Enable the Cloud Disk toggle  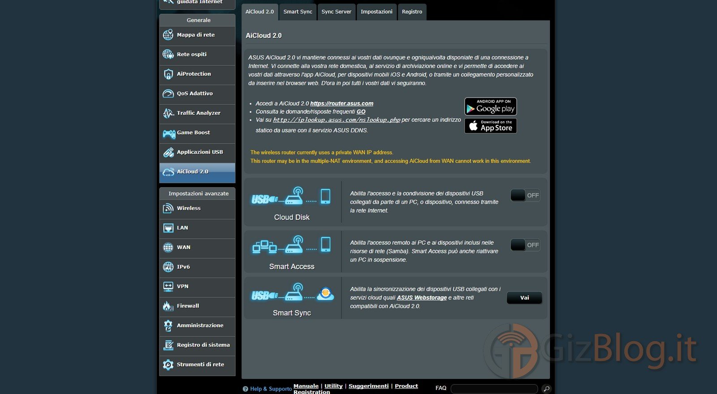tap(525, 195)
